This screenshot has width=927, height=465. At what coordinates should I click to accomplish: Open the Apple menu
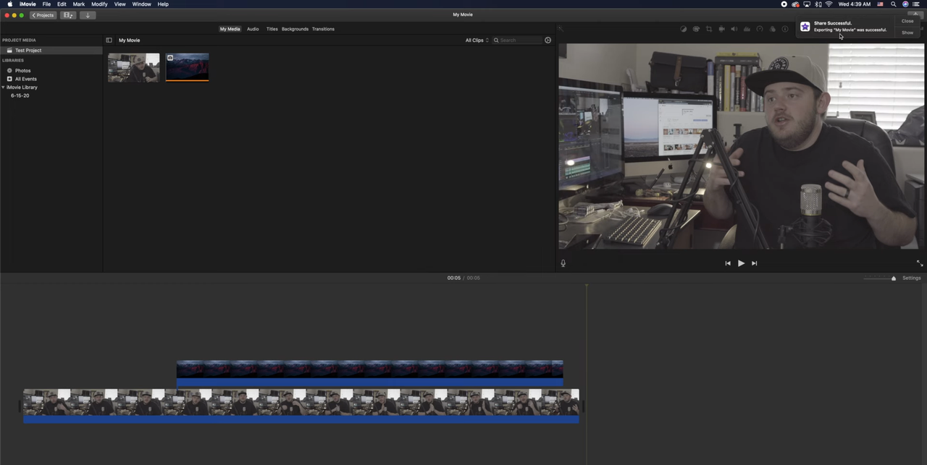[9, 4]
